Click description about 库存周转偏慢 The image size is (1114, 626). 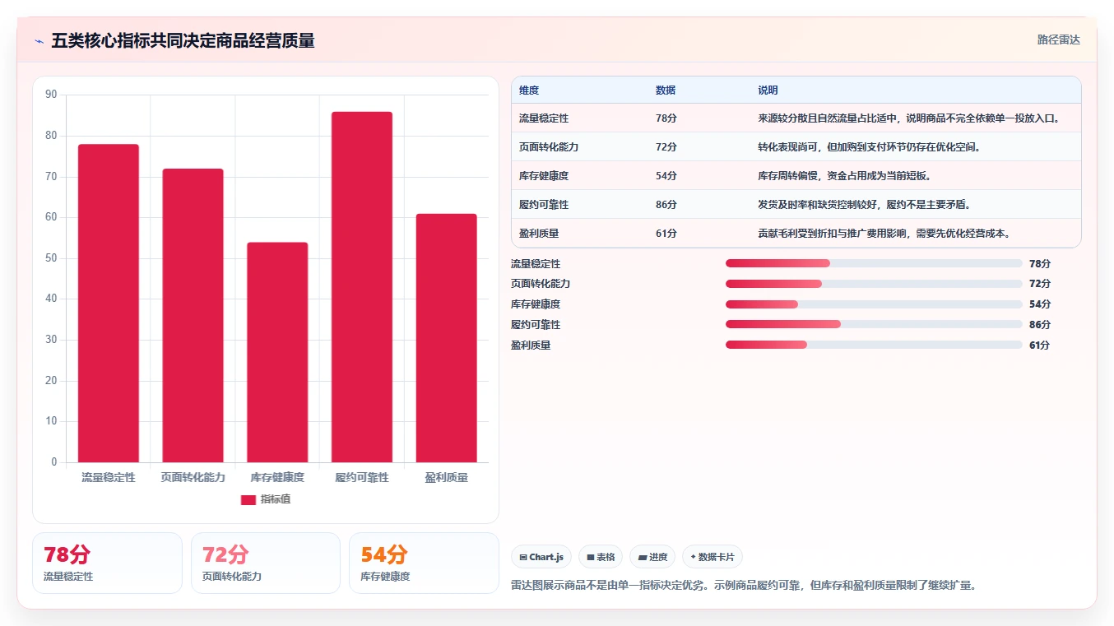pyautogui.click(x=845, y=176)
